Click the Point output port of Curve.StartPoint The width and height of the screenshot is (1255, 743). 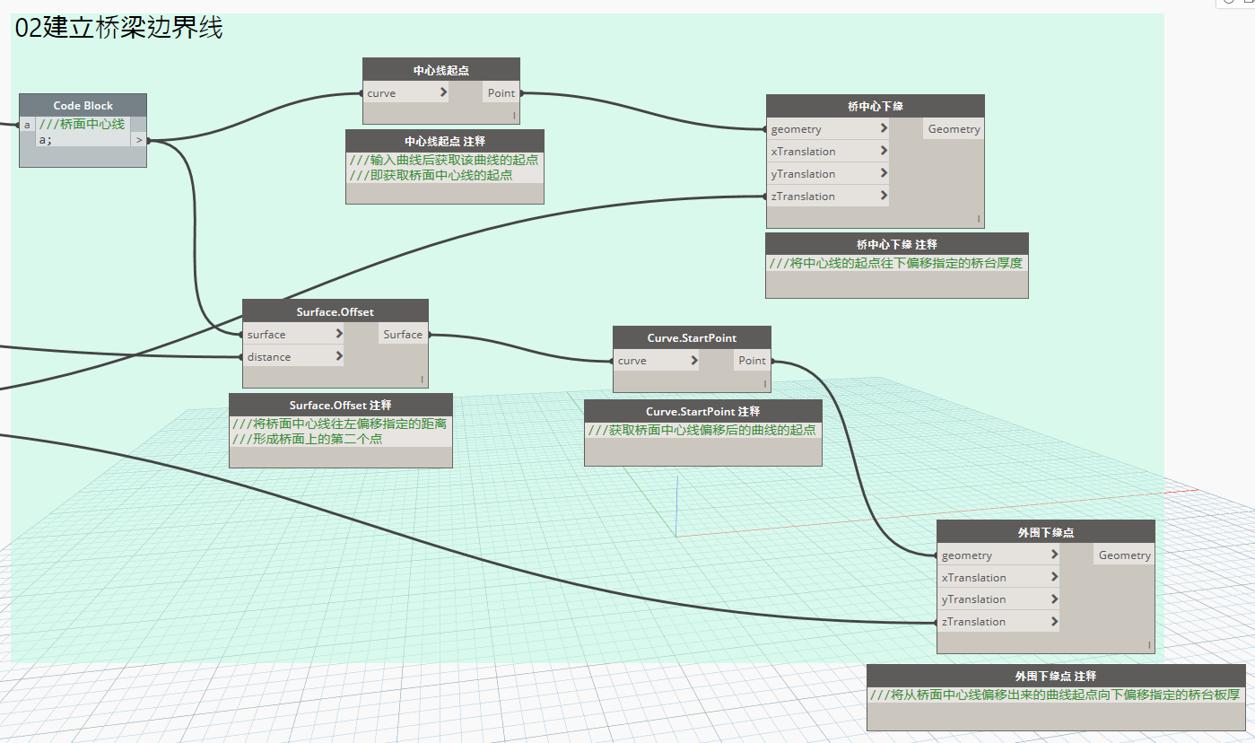(752, 360)
